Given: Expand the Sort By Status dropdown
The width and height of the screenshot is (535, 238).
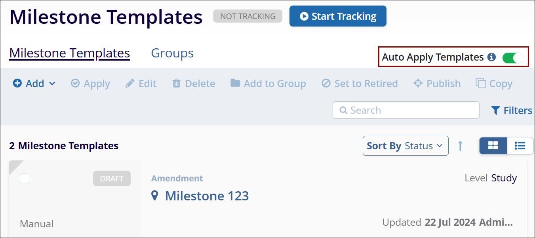Looking at the screenshot, I should tap(406, 146).
